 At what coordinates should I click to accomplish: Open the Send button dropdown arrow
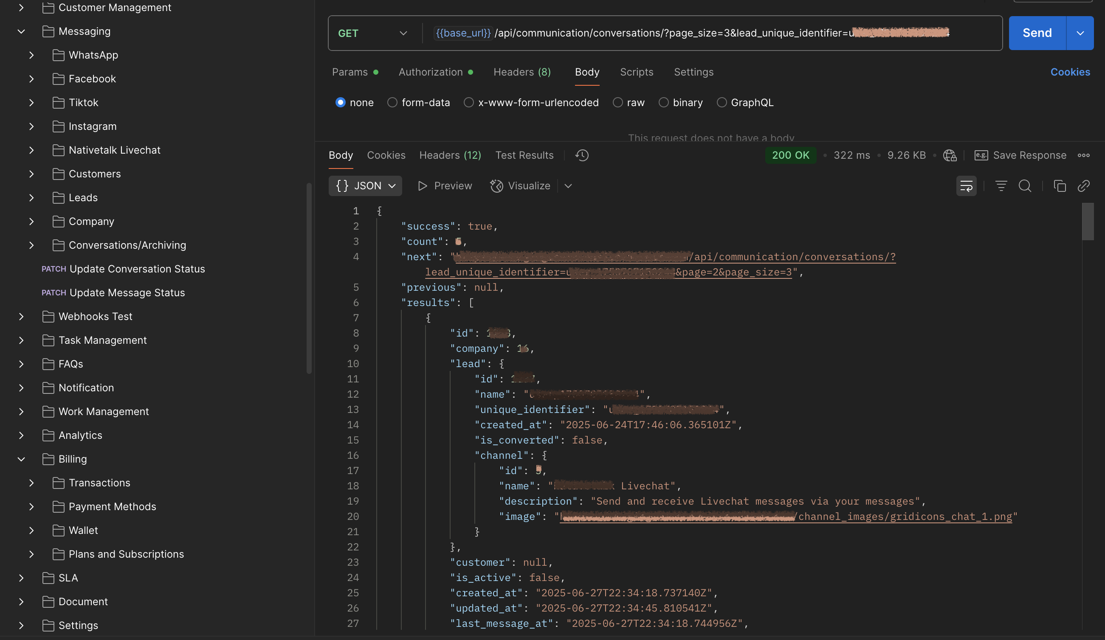pyautogui.click(x=1080, y=33)
